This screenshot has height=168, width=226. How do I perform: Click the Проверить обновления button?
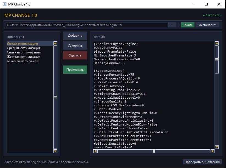pyautogui.click(x=202, y=162)
